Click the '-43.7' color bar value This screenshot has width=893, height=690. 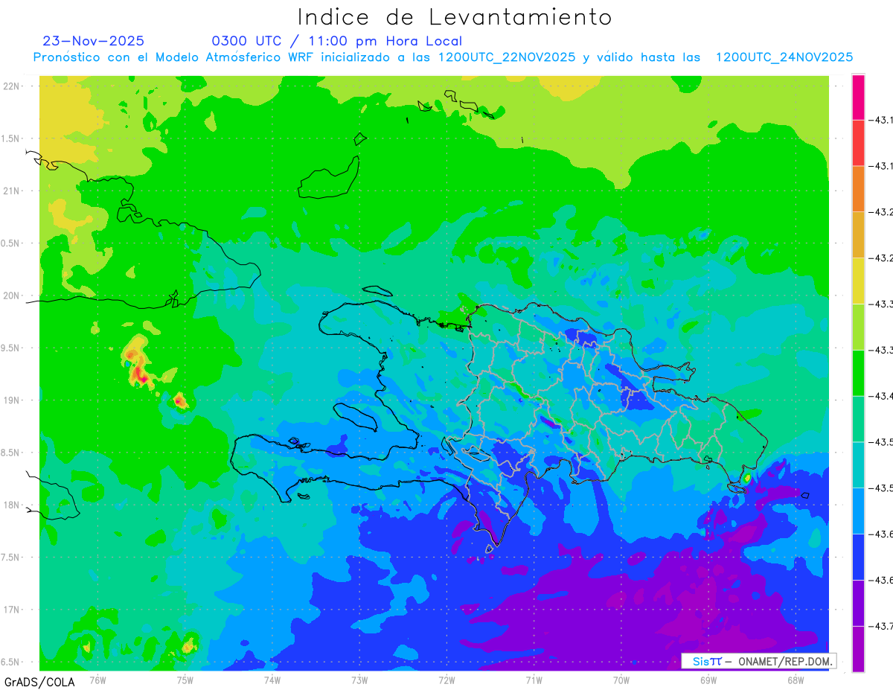(881, 626)
